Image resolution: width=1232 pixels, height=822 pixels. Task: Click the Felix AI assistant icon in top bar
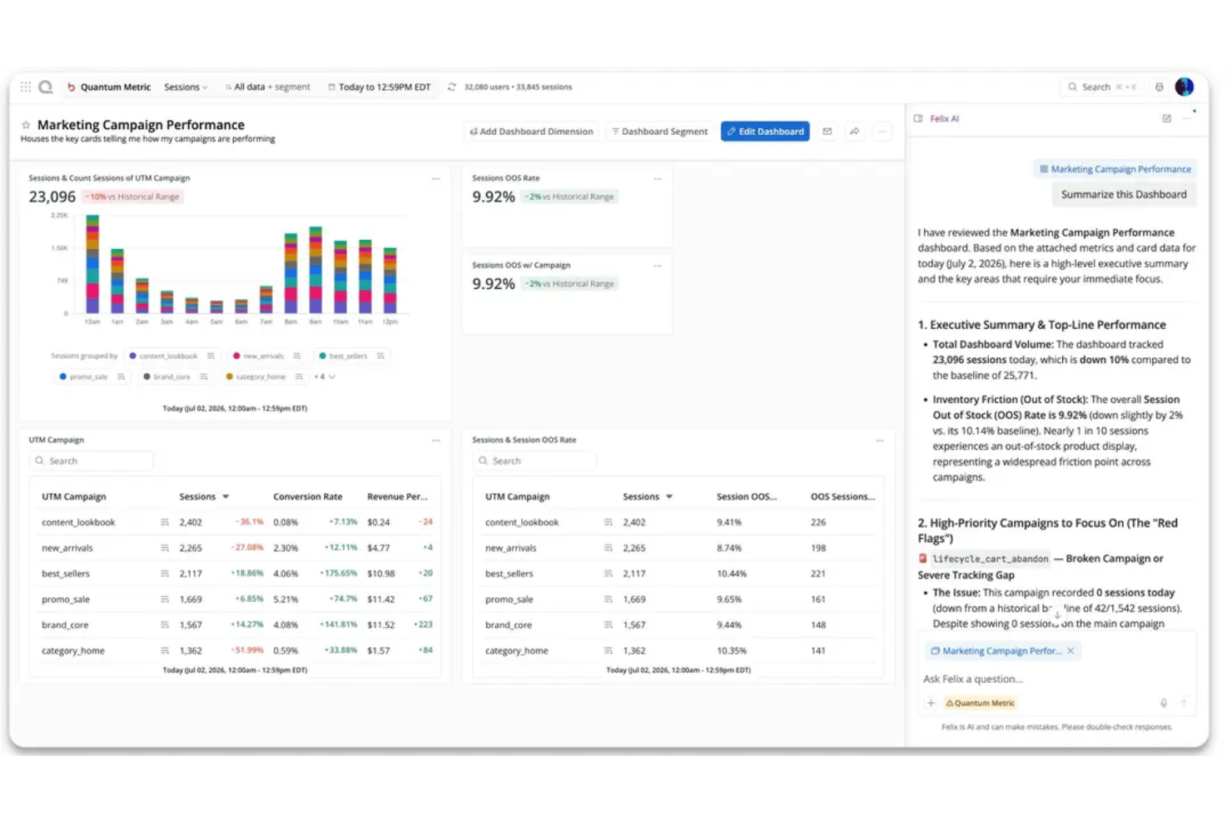1159,87
